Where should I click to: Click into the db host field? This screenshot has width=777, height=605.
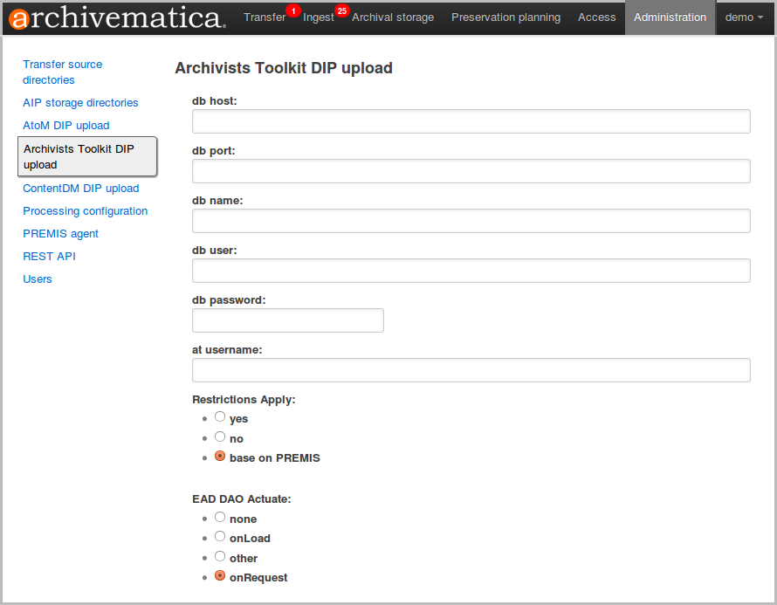pyautogui.click(x=471, y=121)
